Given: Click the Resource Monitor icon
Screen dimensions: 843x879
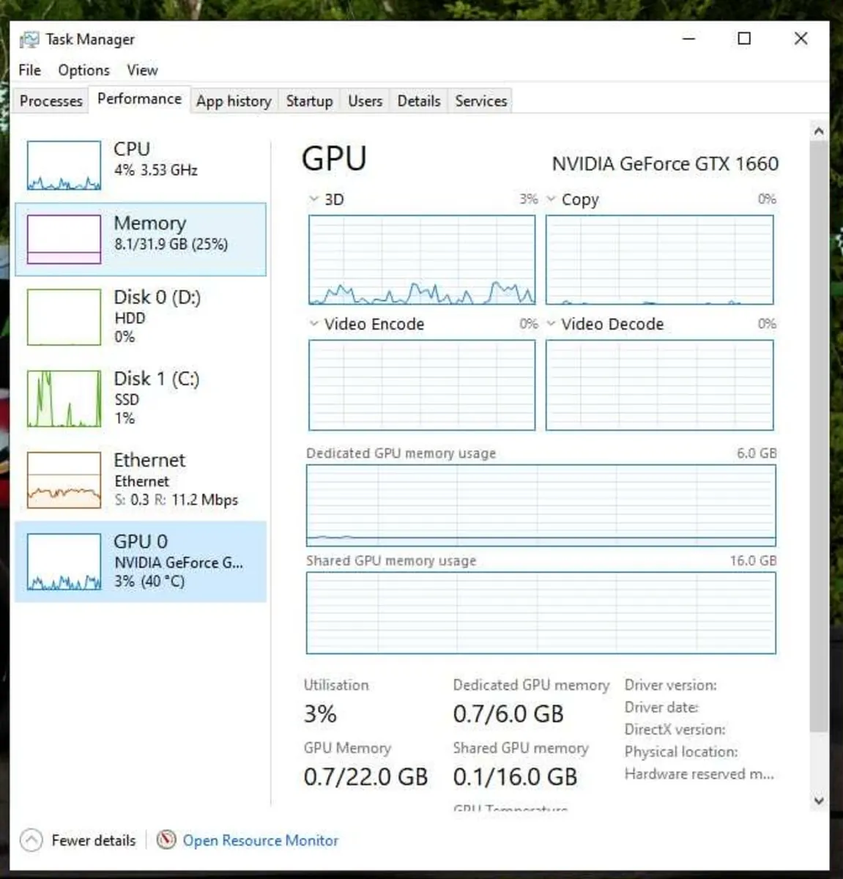Looking at the screenshot, I should tap(167, 839).
